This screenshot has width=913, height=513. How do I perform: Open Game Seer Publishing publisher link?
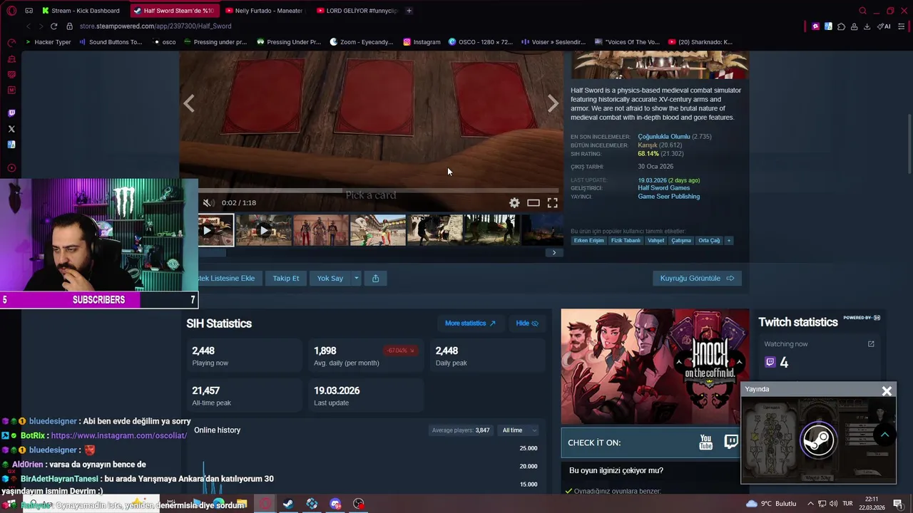click(x=668, y=197)
